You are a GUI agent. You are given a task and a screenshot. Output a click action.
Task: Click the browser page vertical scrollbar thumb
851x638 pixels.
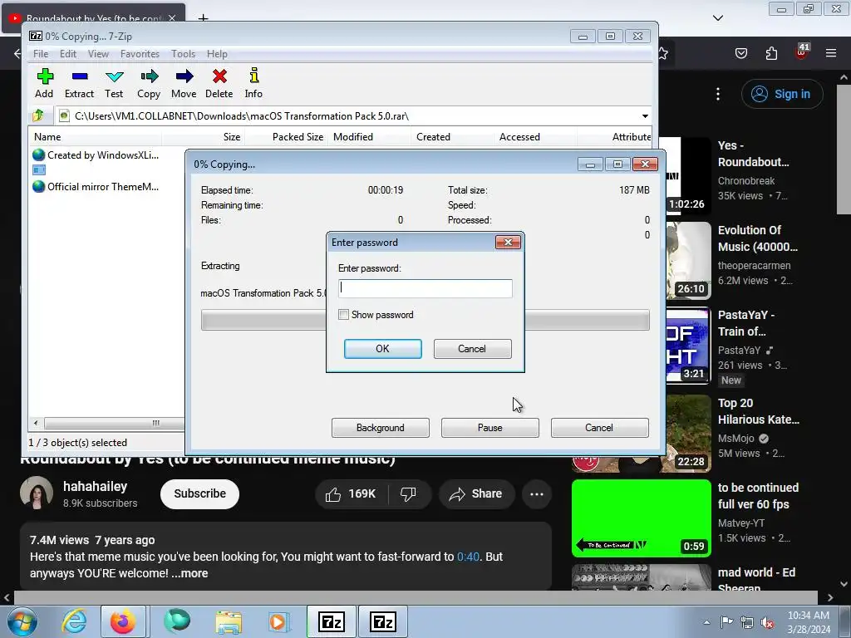coord(844,150)
